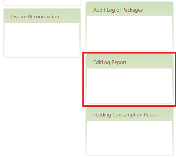Open the EditLog Report card
Screen dimensions: 176x158
pyautogui.click(x=130, y=79)
